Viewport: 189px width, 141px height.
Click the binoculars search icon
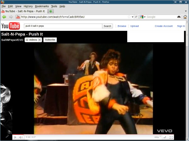(179, 17)
